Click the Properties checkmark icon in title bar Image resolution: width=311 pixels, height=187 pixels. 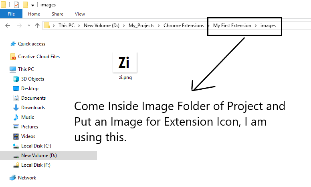(16, 5)
